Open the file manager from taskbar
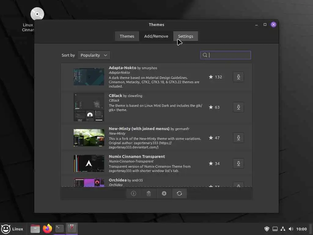This screenshot has width=313, height=235. click(35, 229)
